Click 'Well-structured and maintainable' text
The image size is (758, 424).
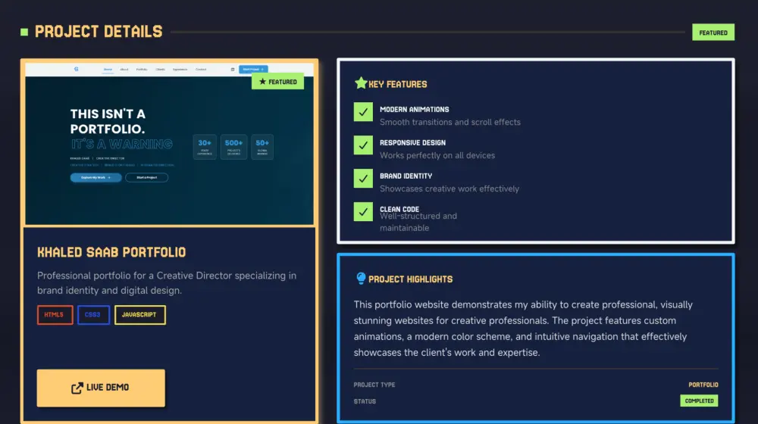(x=418, y=222)
